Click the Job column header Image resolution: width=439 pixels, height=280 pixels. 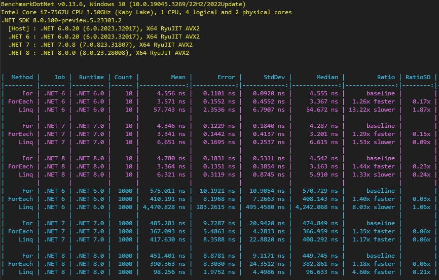(59, 77)
